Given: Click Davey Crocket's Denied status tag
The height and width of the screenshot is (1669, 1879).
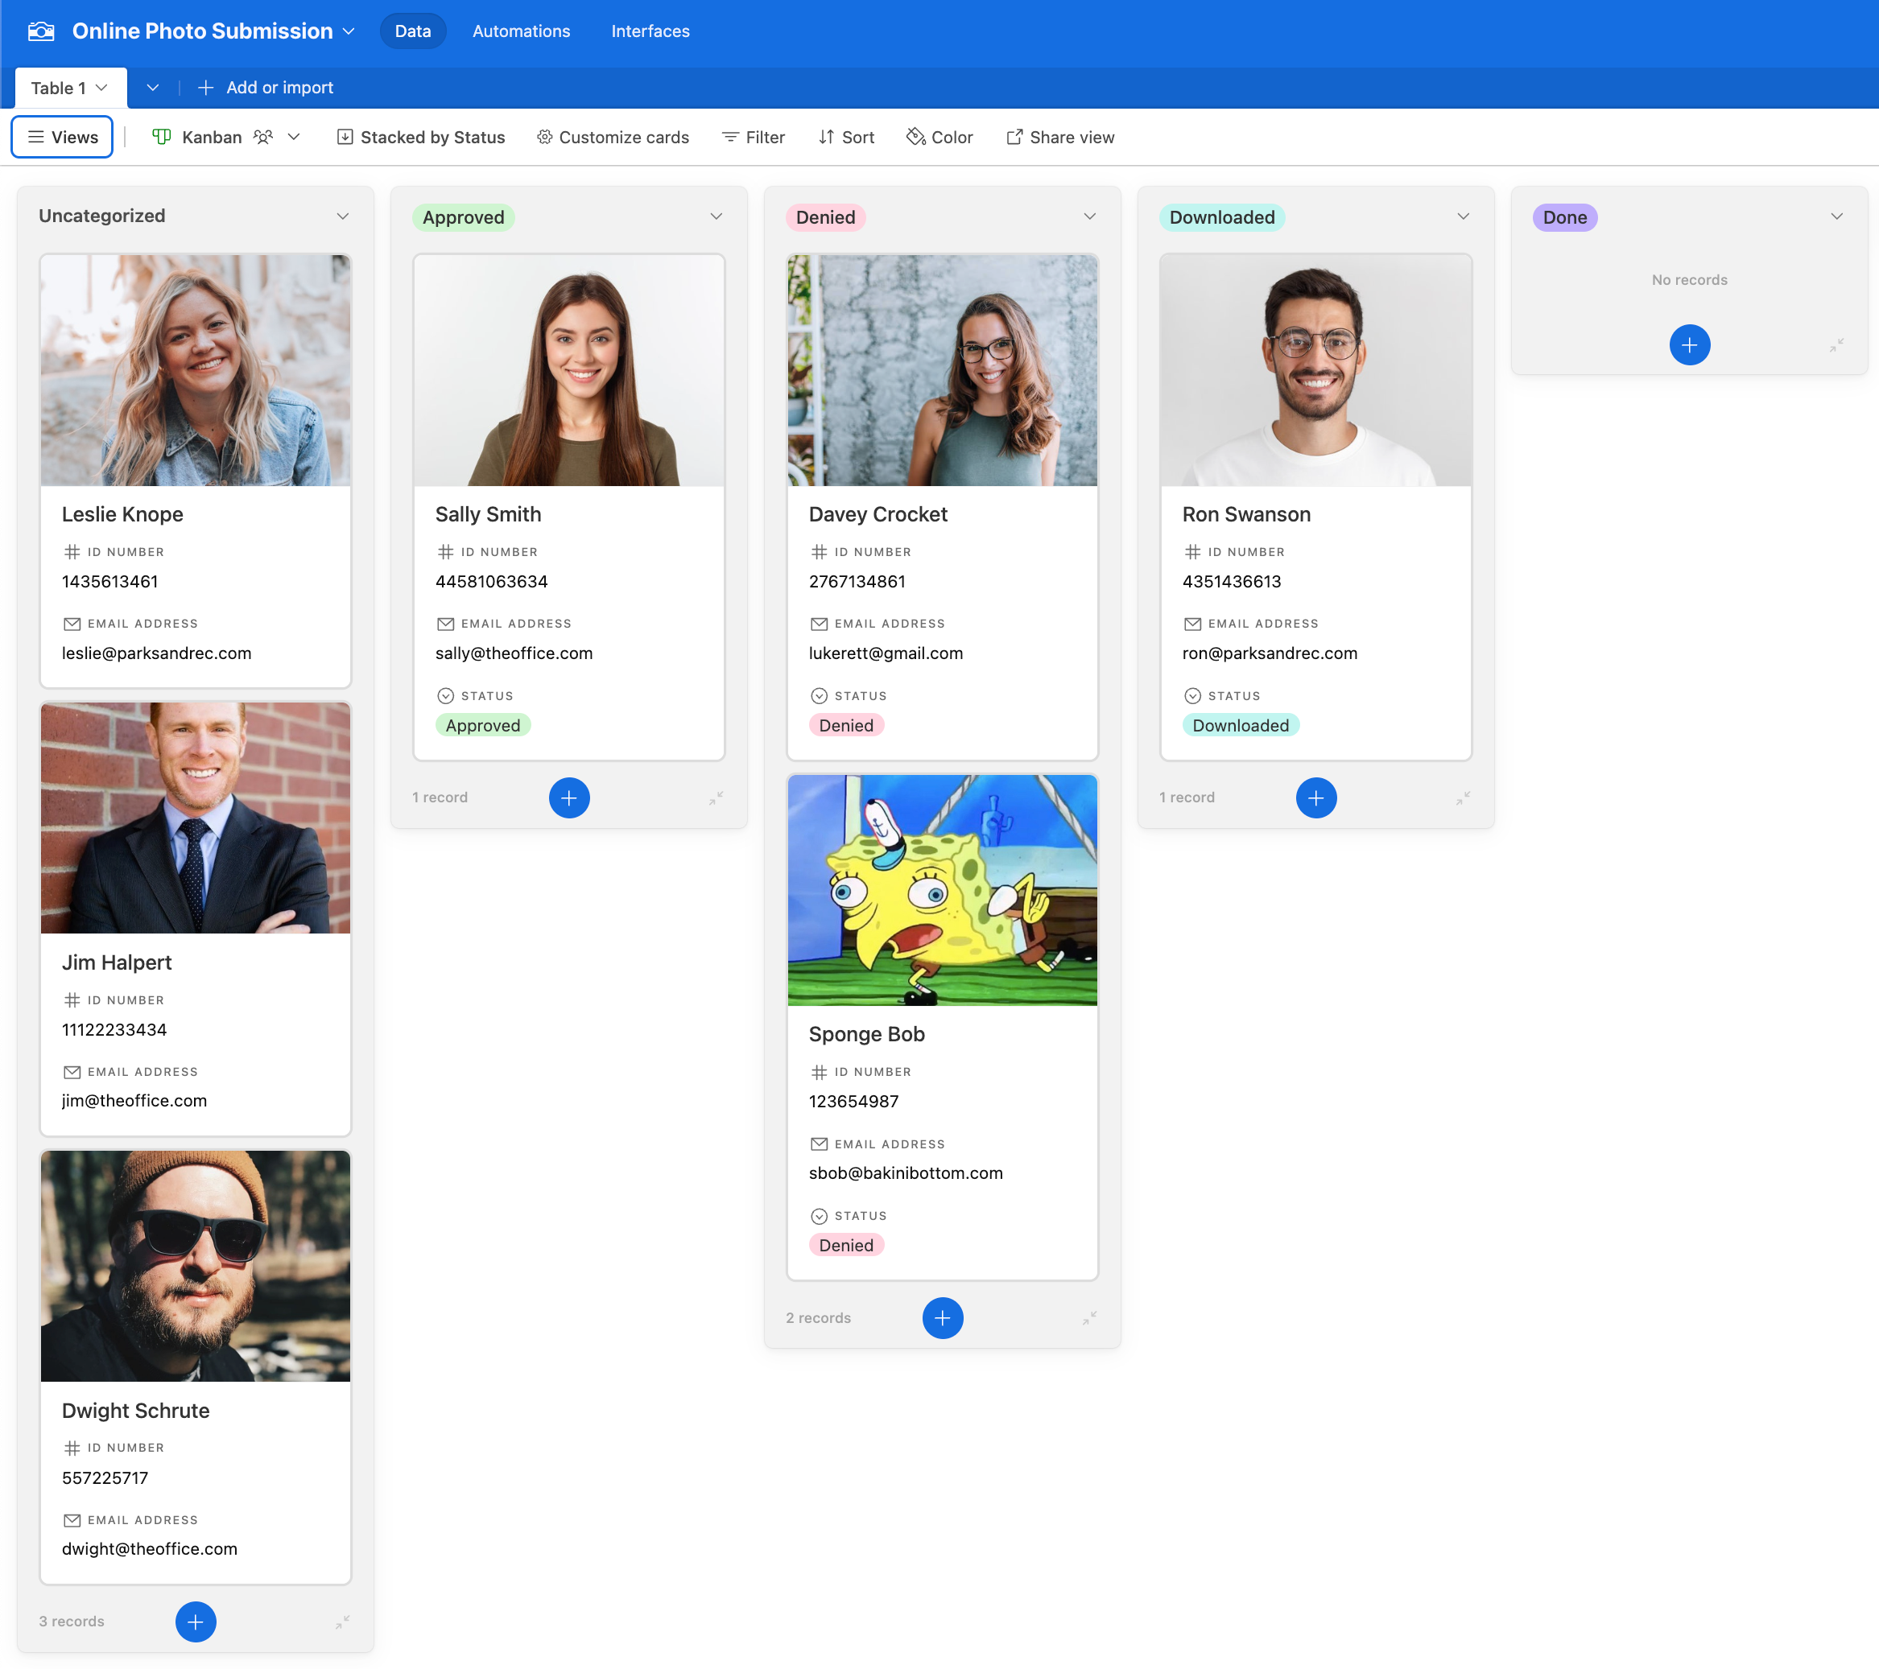Looking at the screenshot, I should coord(846,725).
